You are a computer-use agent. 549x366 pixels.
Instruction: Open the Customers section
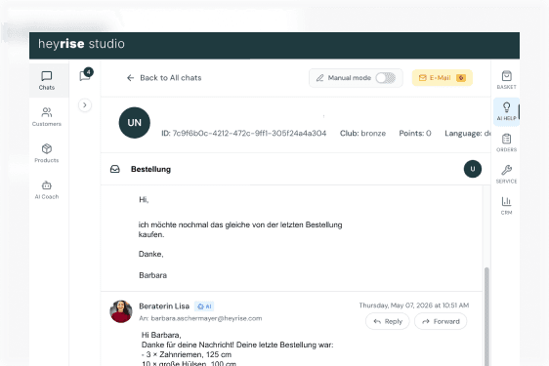point(47,117)
